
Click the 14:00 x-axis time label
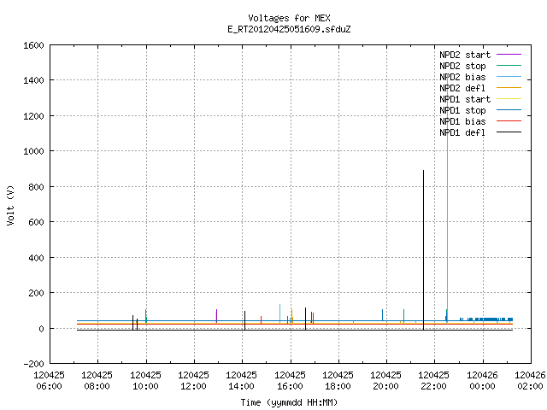click(241, 386)
